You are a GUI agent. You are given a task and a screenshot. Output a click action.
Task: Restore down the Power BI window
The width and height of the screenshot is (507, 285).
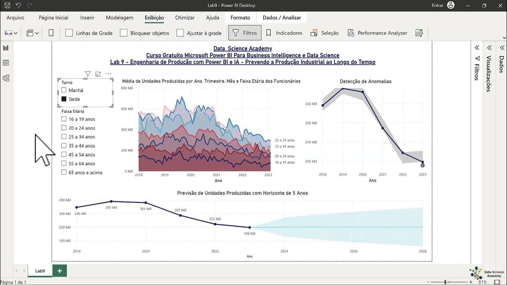click(484, 6)
